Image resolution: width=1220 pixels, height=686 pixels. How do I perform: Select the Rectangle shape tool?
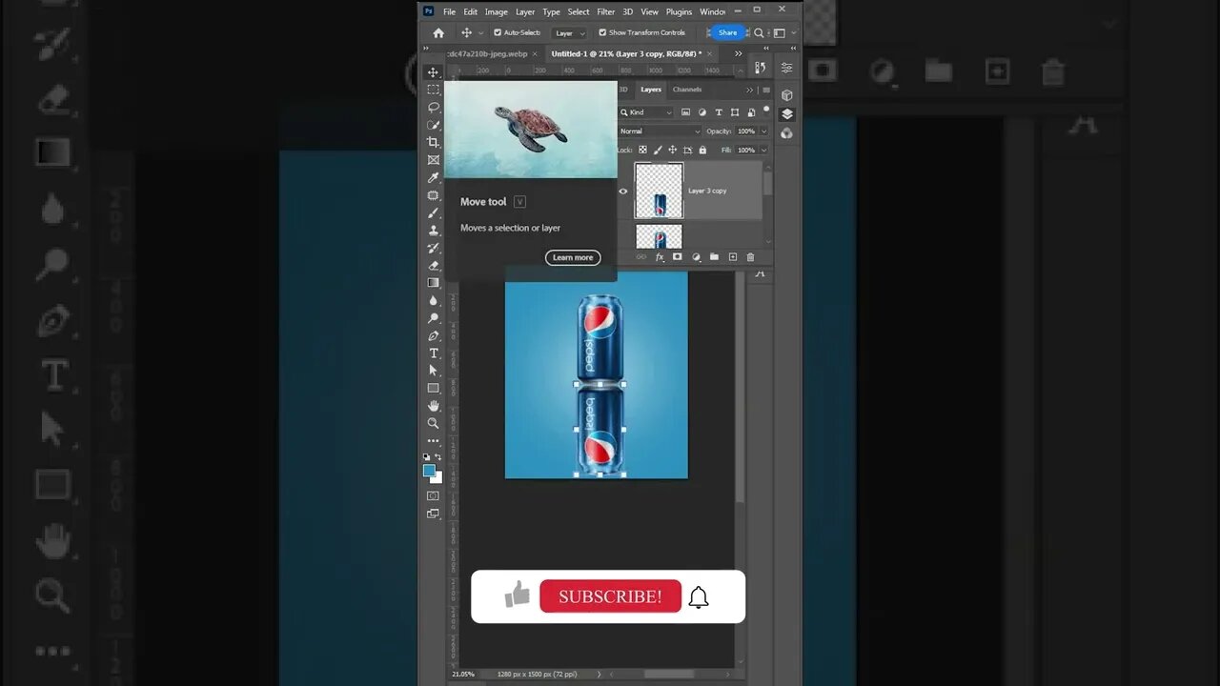coord(434,388)
